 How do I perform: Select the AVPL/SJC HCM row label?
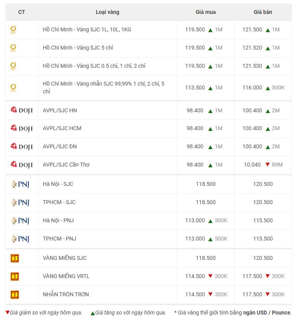point(62,128)
